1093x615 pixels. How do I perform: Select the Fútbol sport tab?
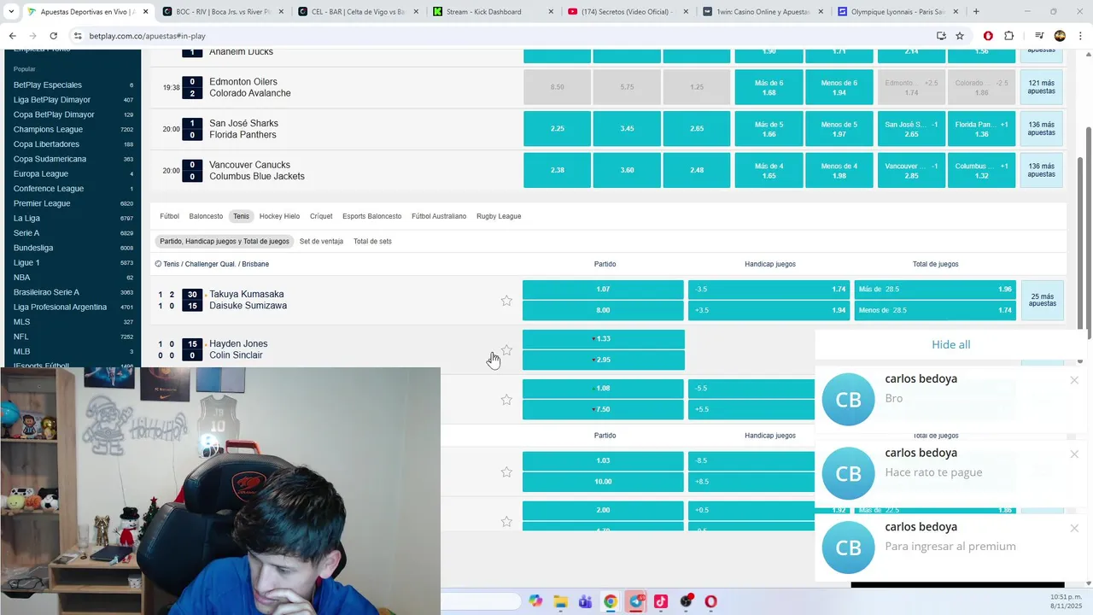tap(169, 216)
